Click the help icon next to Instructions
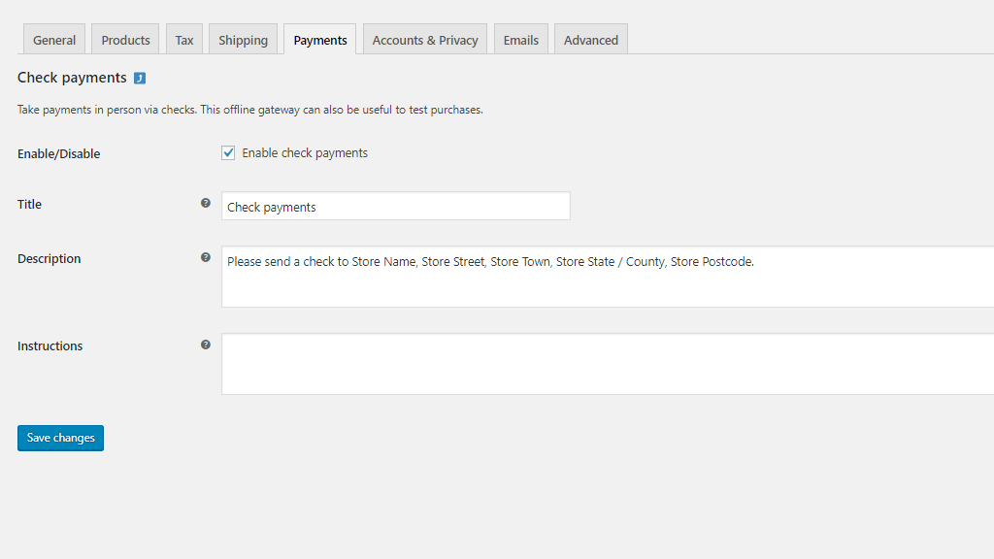Image resolution: width=994 pixels, height=559 pixels. (x=206, y=345)
